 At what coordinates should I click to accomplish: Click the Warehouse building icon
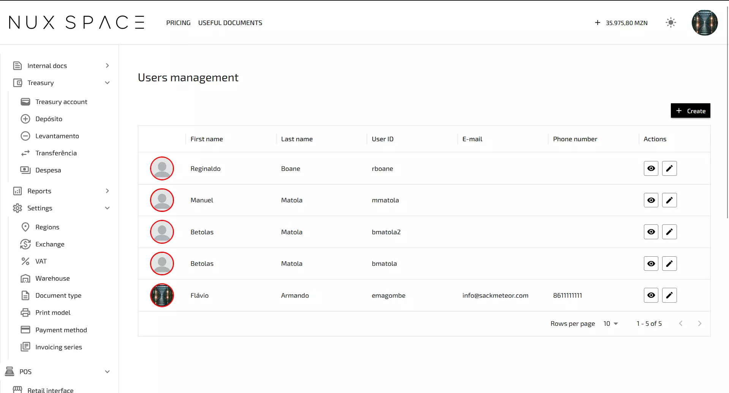25,278
